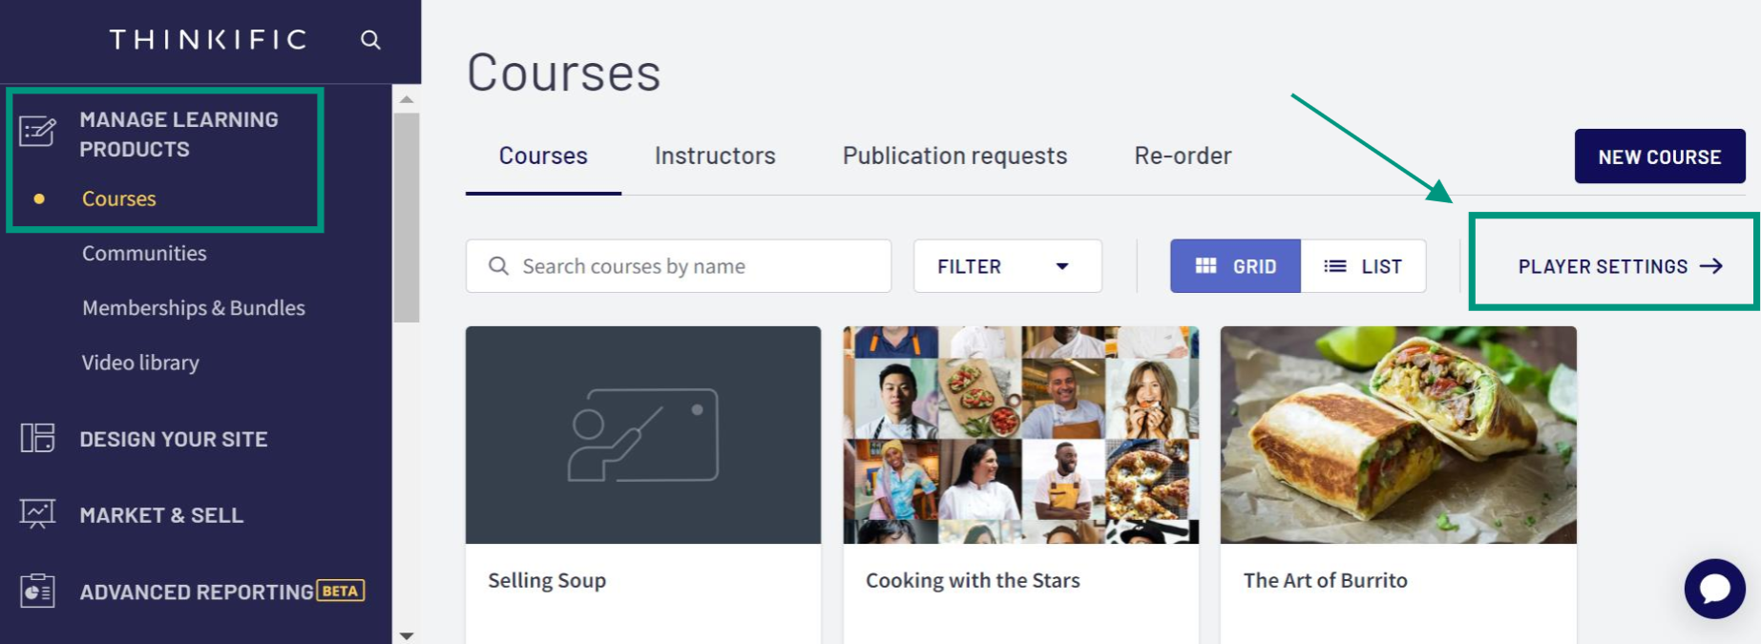This screenshot has height=644, width=1761.
Task: Click the sidebar scroll up arrow
Action: [x=407, y=99]
